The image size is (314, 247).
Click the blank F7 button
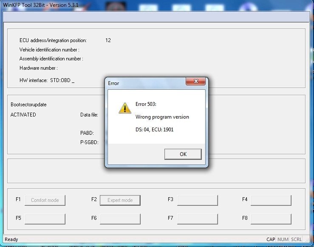(197, 219)
